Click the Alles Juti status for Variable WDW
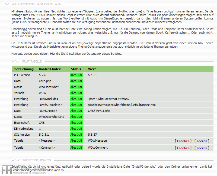Screen dimensions: 217x176 [x=76, y=93]
